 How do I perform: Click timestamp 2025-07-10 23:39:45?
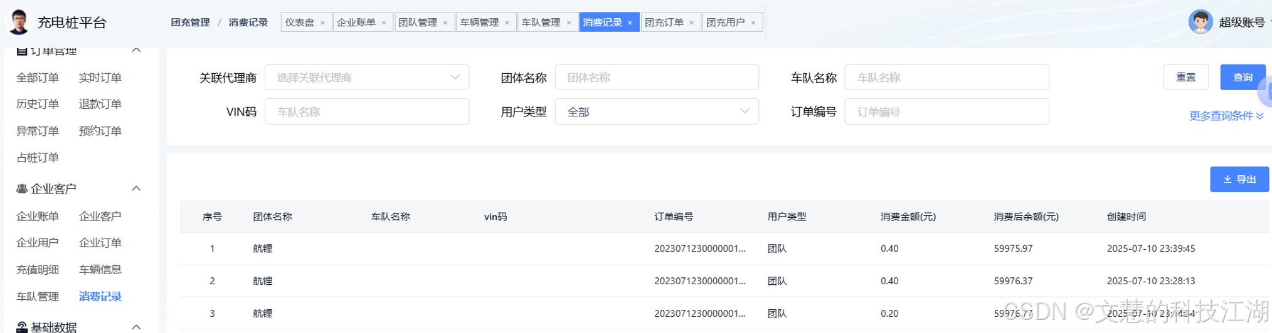pos(1151,248)
